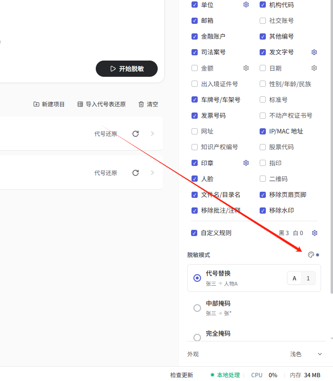The height and width of the screenshot is (381, 333).
Task: Enable the 金额 checkbox
Action: tap(194, 68)
